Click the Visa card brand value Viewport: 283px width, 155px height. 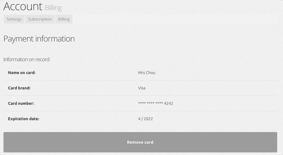point(142,88)
